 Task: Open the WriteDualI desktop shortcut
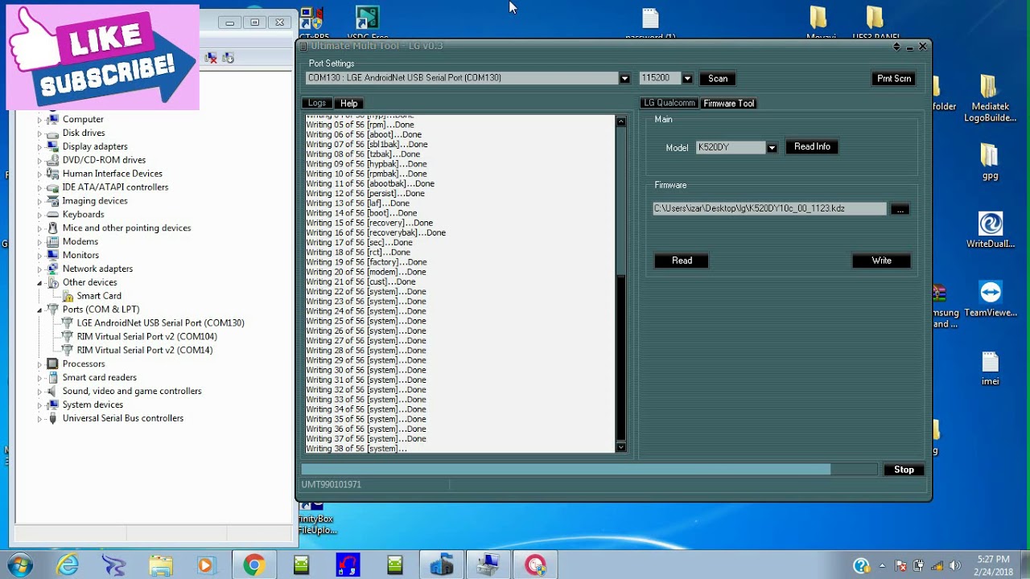[x=990, y=230]
